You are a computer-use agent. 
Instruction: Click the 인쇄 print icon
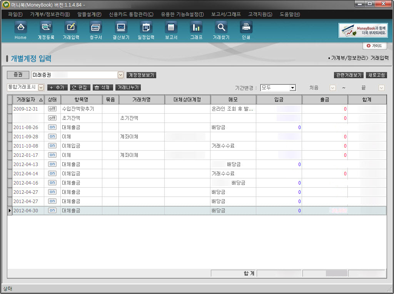[x=246, y=28]
